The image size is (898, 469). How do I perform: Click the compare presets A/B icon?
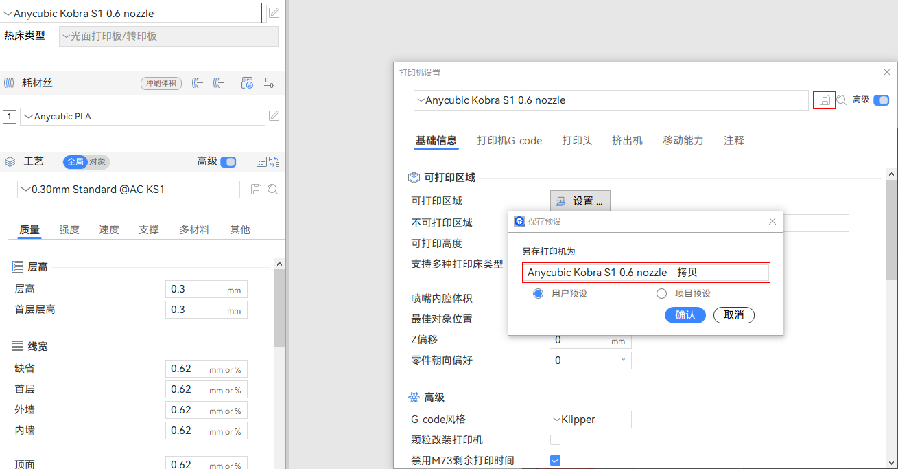(274, 162)
